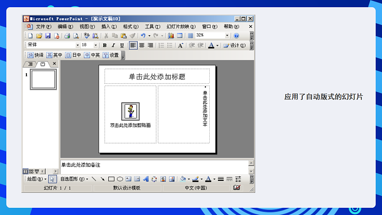The height and width of the screenshot is (215, 382).
Task: Switch to normal view button
Action: coord(25,171)
